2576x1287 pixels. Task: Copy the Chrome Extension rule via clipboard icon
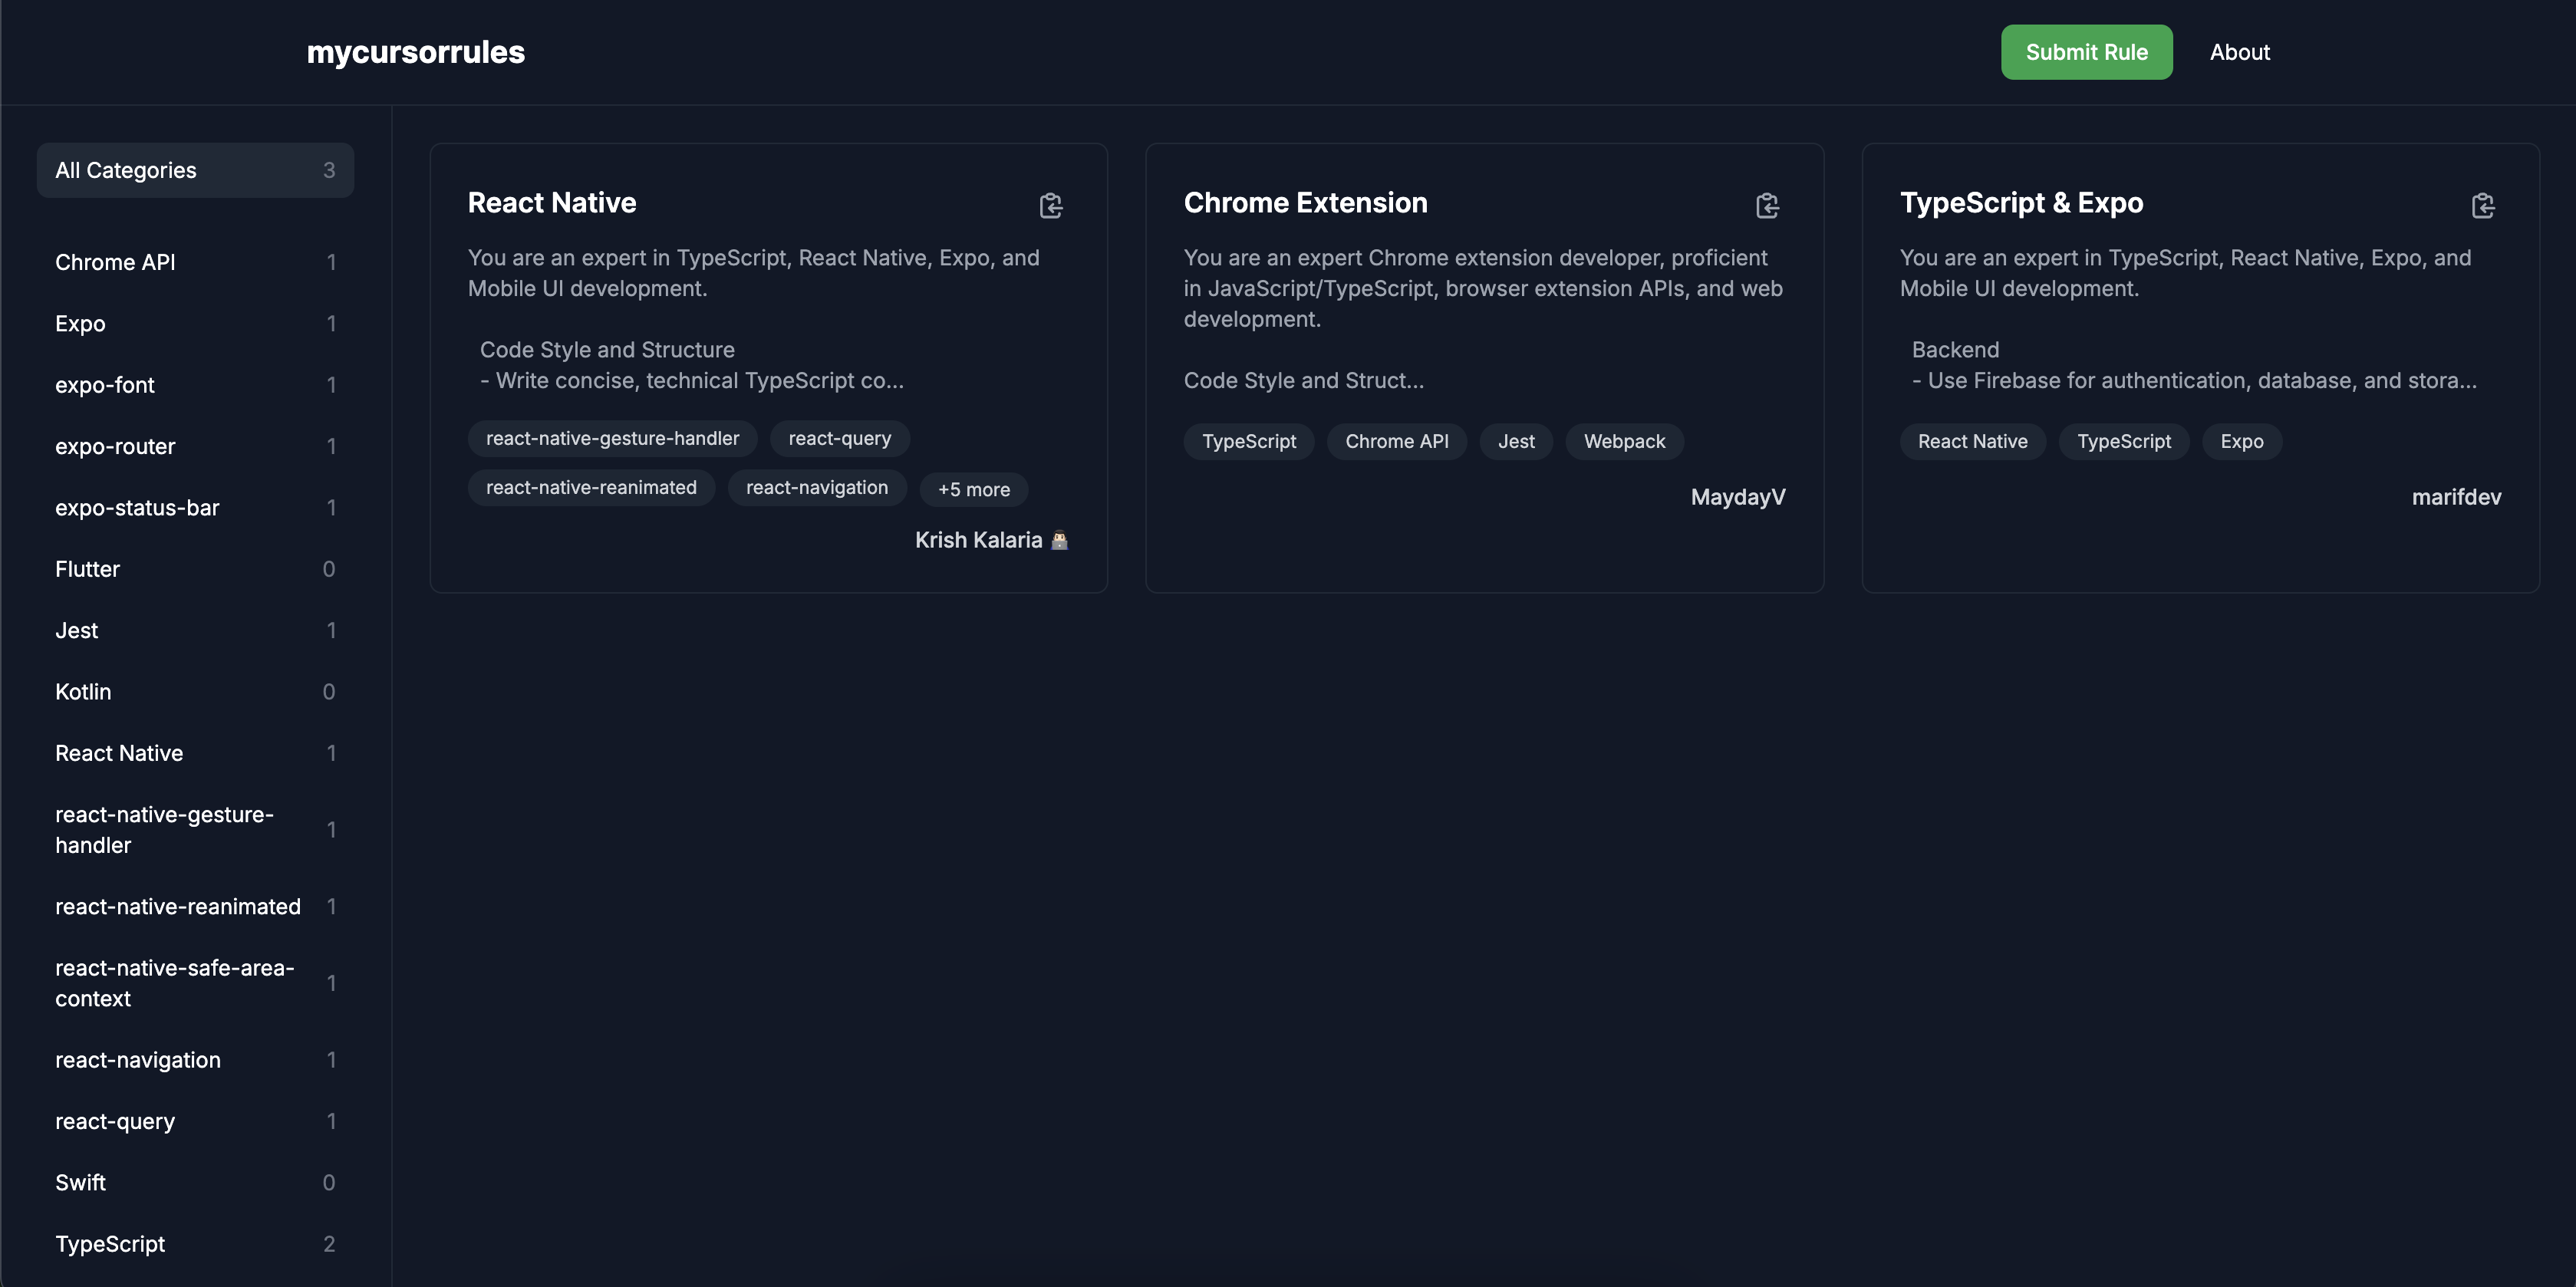[x=1767, y=206]
